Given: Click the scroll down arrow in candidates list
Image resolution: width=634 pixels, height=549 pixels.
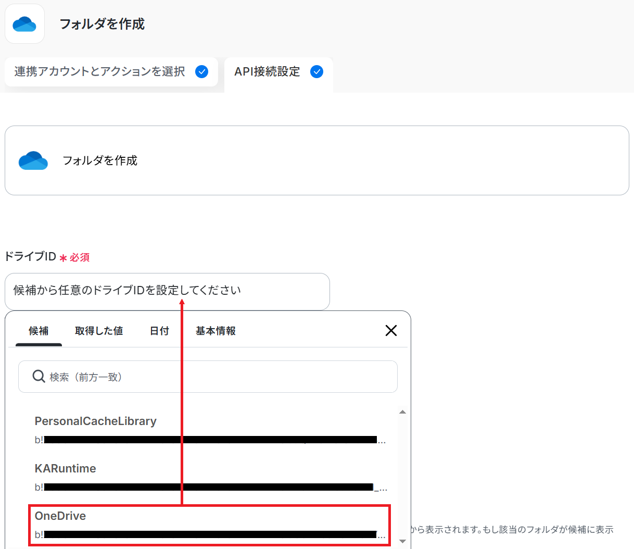Looking at the screenshot, I should tap(402, 541).
